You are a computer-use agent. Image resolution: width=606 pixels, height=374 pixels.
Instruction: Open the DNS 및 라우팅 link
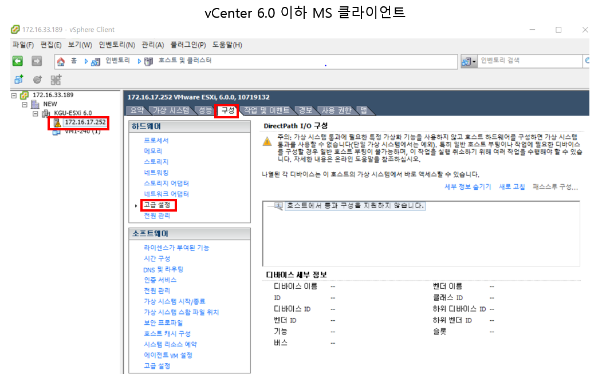163,269
